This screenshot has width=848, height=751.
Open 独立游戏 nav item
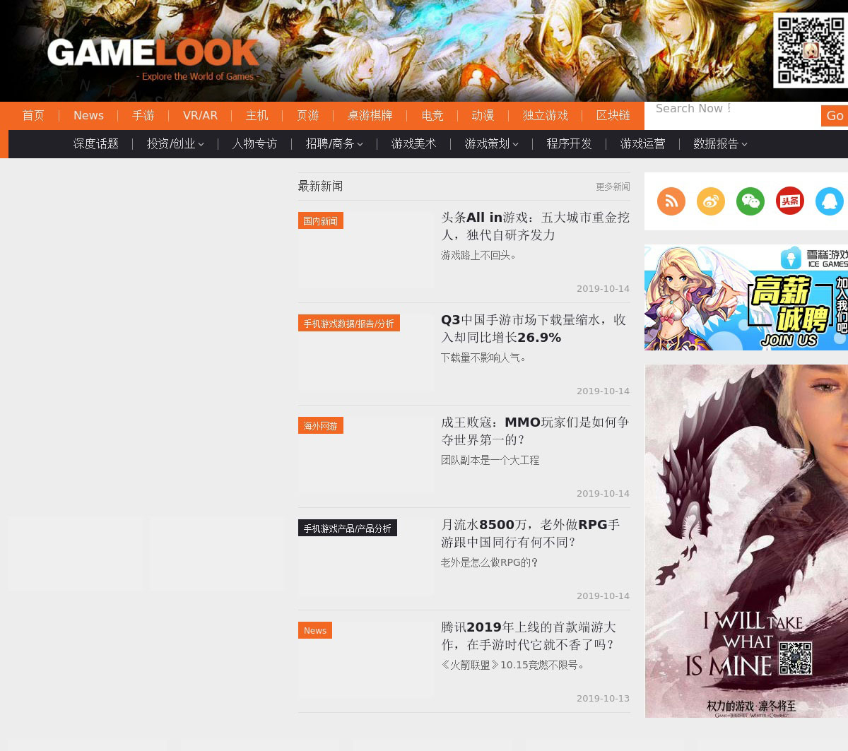(546, 116)
